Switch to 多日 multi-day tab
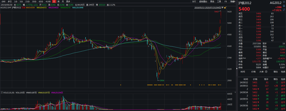The image size is (286, 111). (10, 2)
